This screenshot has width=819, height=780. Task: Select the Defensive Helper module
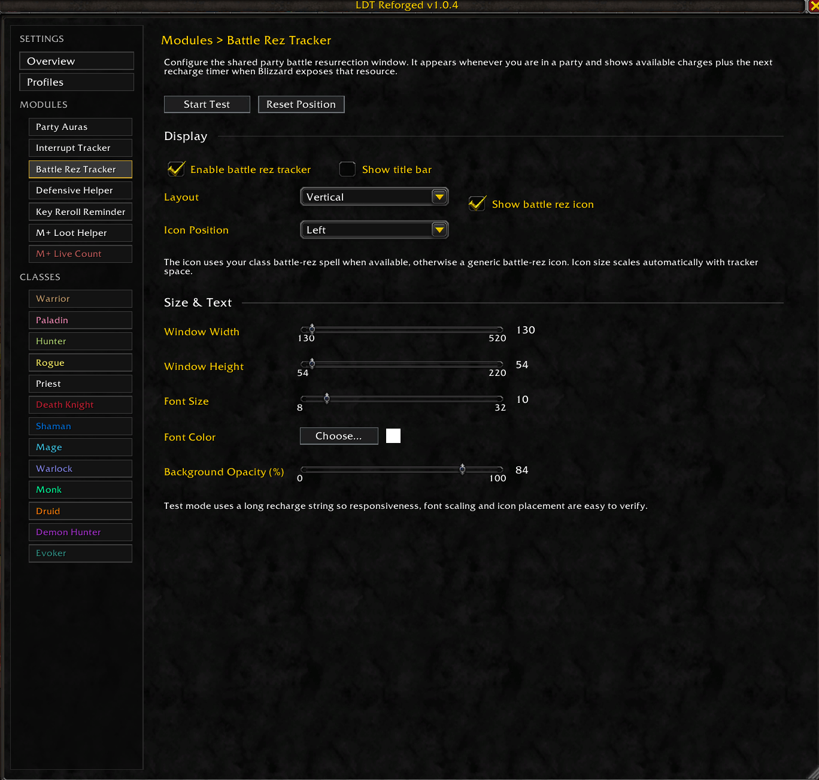pos(80,190)
